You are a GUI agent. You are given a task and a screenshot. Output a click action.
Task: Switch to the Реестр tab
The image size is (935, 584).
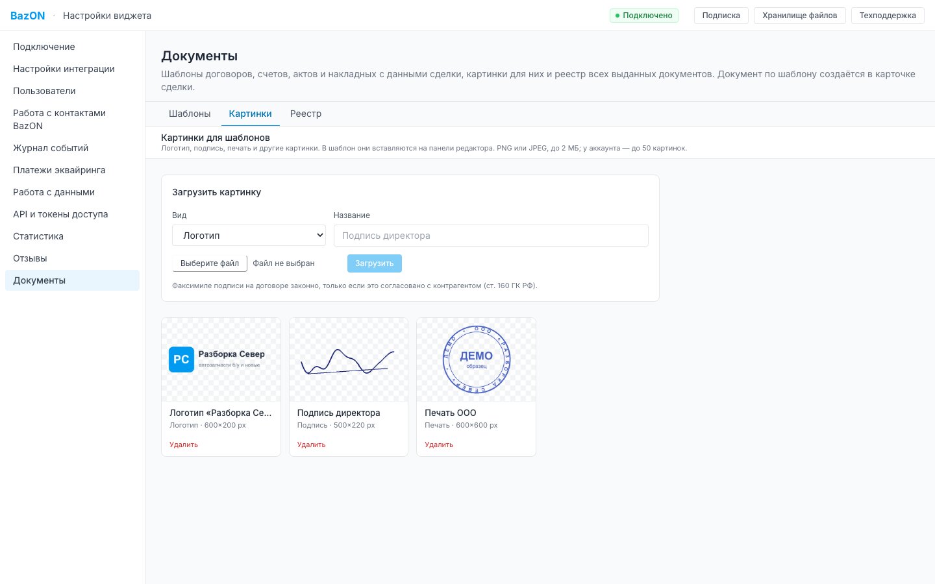coord(306,114)
